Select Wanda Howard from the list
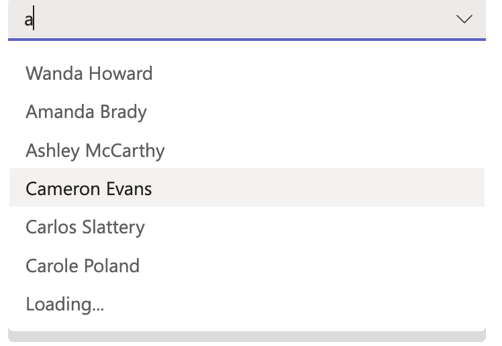 pos(89,73)
